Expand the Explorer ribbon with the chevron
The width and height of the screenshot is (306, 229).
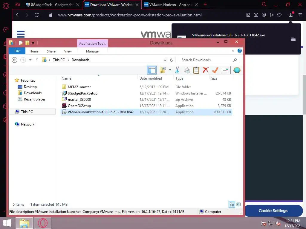[x=233, y=51]
